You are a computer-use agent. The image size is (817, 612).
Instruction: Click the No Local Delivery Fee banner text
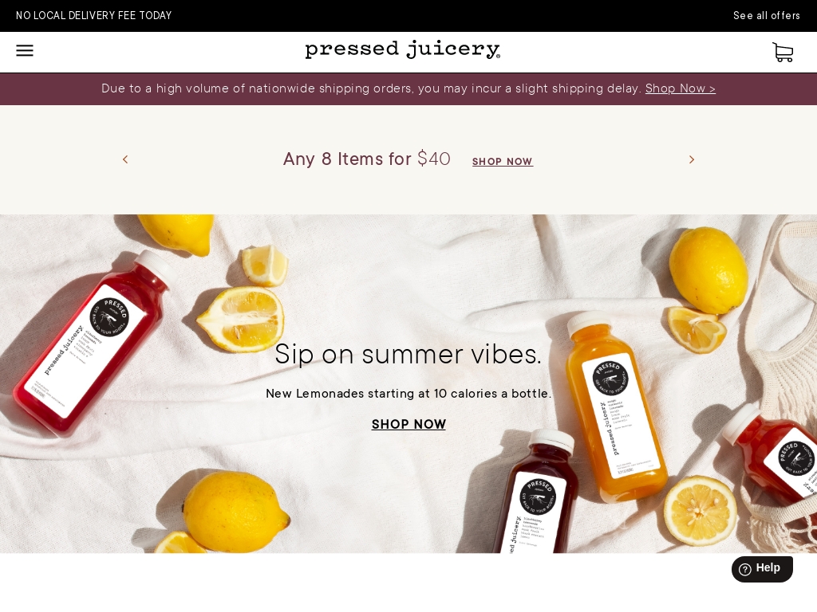94,16
